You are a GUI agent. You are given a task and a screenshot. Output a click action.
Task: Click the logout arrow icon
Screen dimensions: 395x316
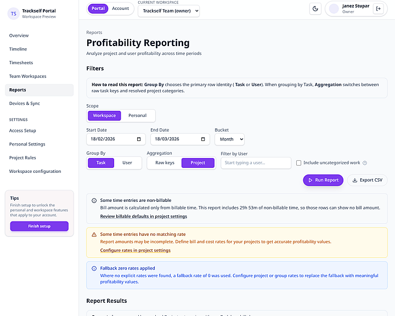[378, 9]
